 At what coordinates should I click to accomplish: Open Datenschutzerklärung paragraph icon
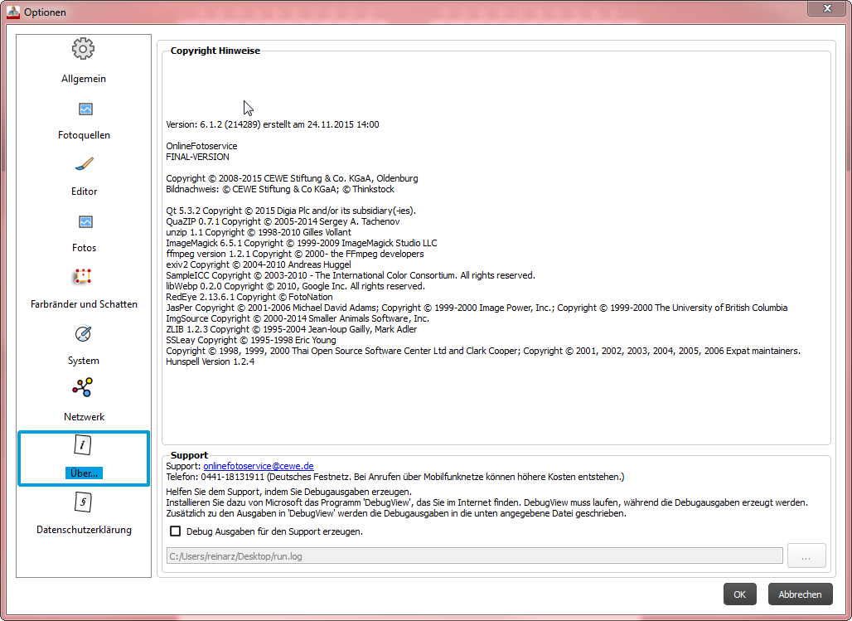click(x=83, y=502)
